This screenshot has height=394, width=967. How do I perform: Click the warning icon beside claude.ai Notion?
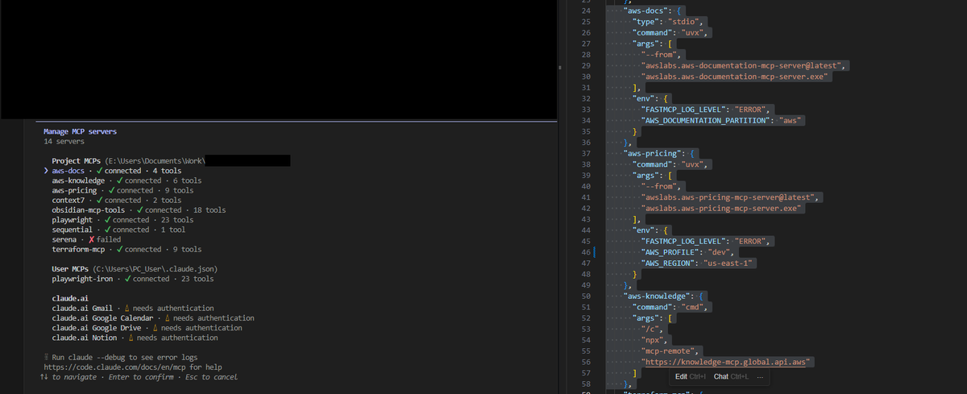(x=132, y=338)
